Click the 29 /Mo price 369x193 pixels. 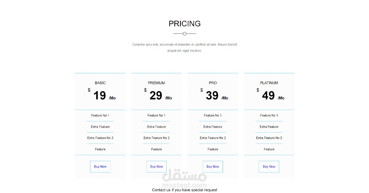(158, 96)
